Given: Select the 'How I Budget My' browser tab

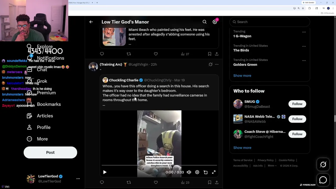Looking at the screenshot, I should 80,3.
